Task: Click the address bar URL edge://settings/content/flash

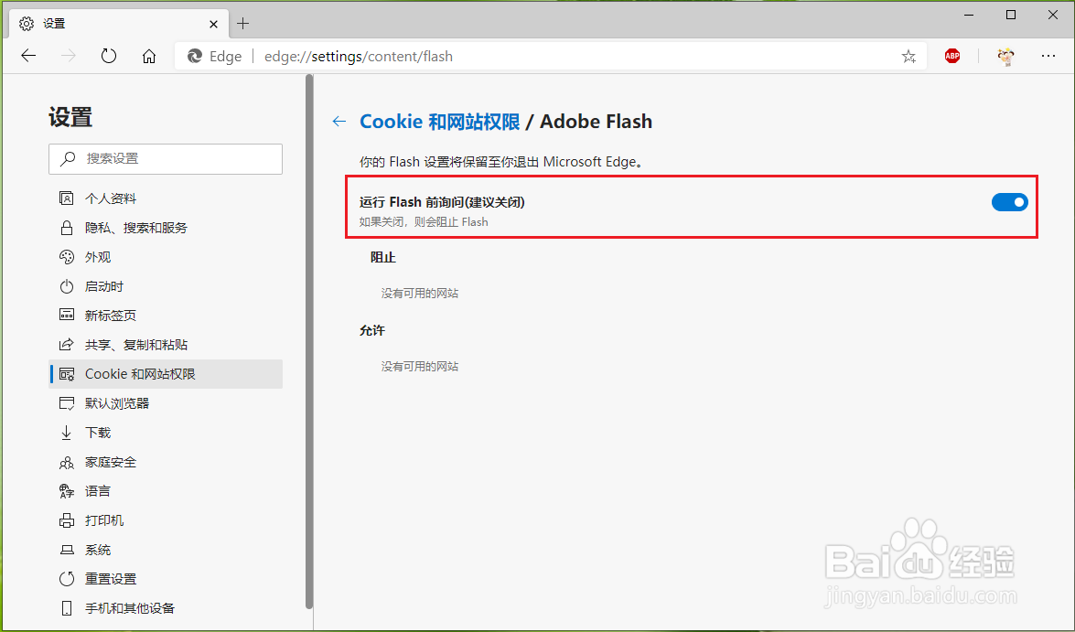Action: tap(359, 56)
